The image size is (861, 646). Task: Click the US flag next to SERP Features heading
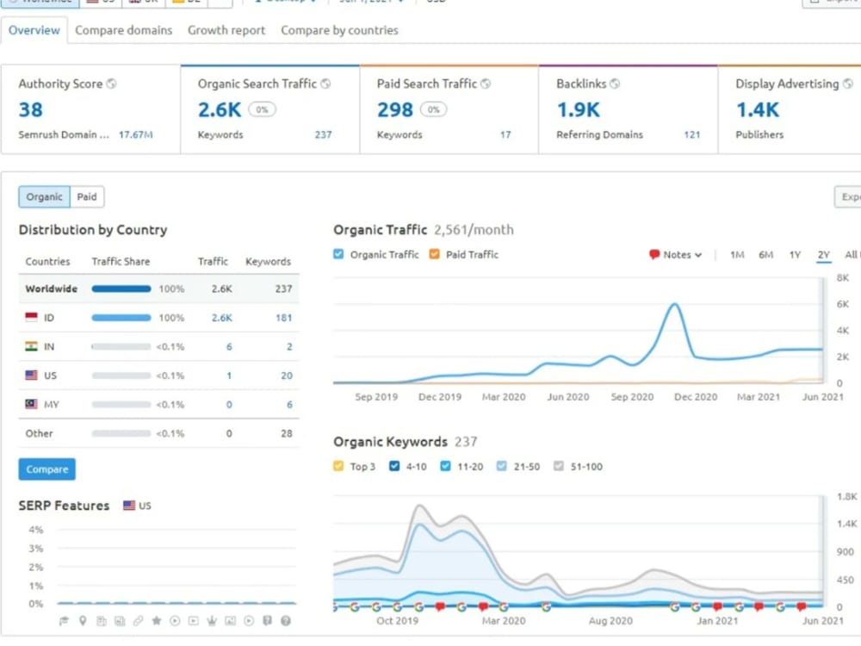[129, 506]
